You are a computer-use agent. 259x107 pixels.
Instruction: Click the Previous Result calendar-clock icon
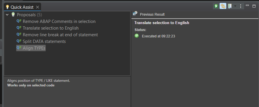pos(135,13)
